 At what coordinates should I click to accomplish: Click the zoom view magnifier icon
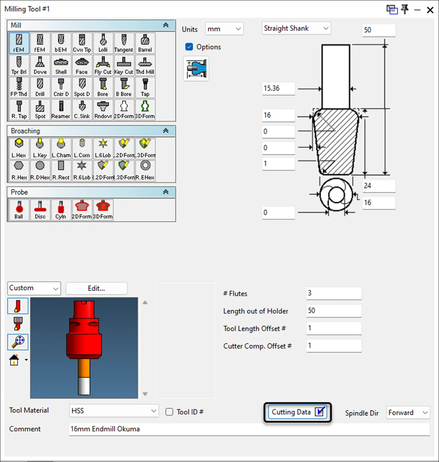click(18, 342)
